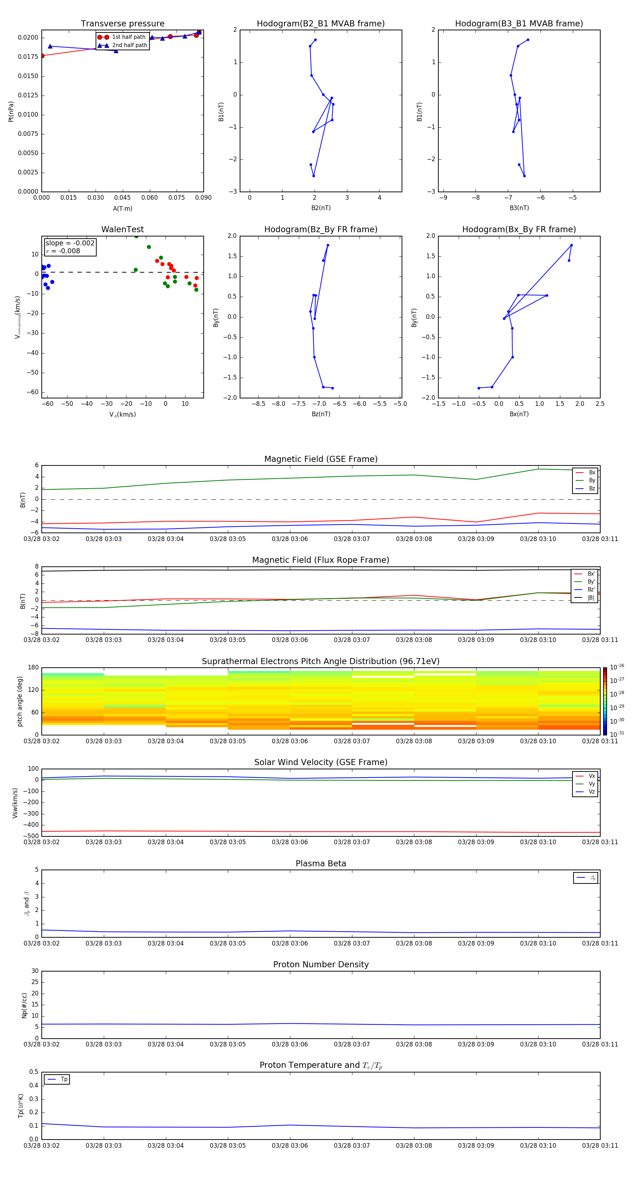
Task: Click 'pitch angle (deg)' axis label
Action: tap(20, 701)
